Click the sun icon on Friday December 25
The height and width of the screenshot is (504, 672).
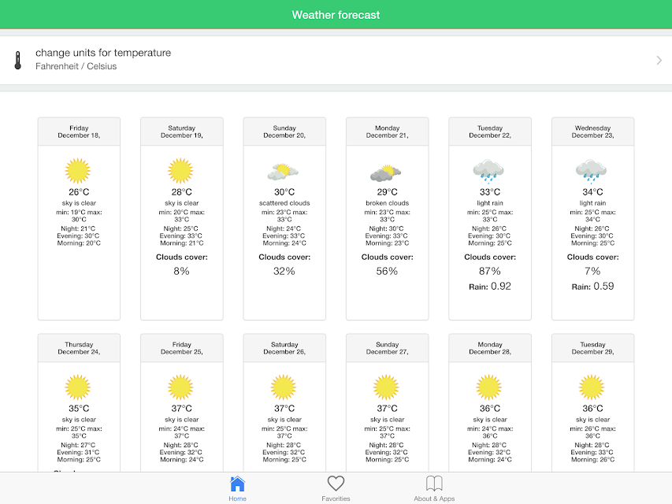click(x=180, y=387)
